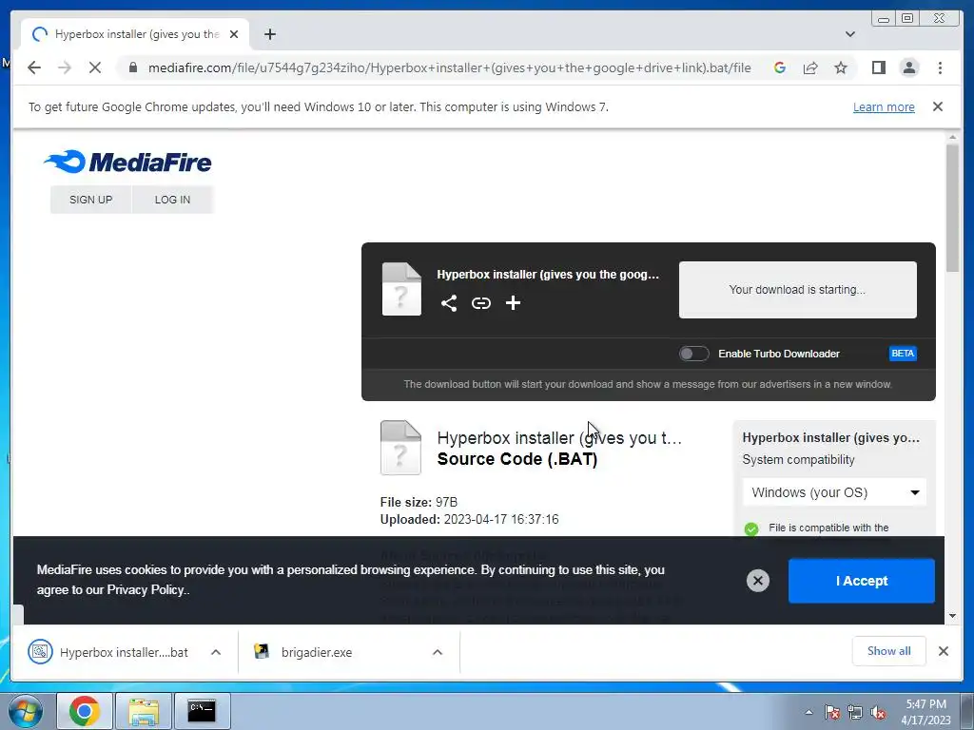The height and width of the screenshot is (730, 974).
Task: Close the downloads bar
Action: pos(943,650)
